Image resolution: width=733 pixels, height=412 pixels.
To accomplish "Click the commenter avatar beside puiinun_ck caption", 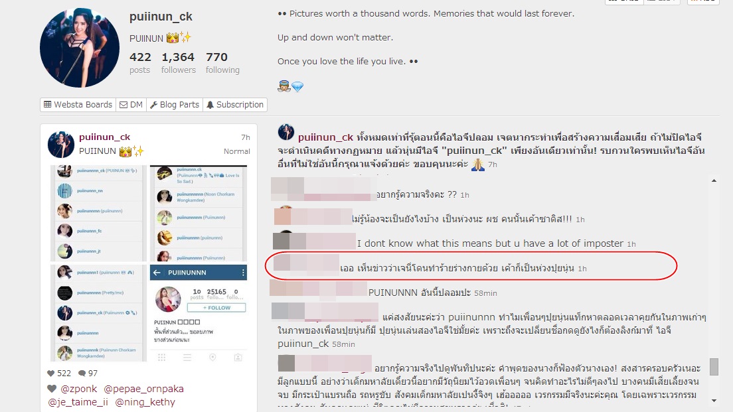I will 286,132.
